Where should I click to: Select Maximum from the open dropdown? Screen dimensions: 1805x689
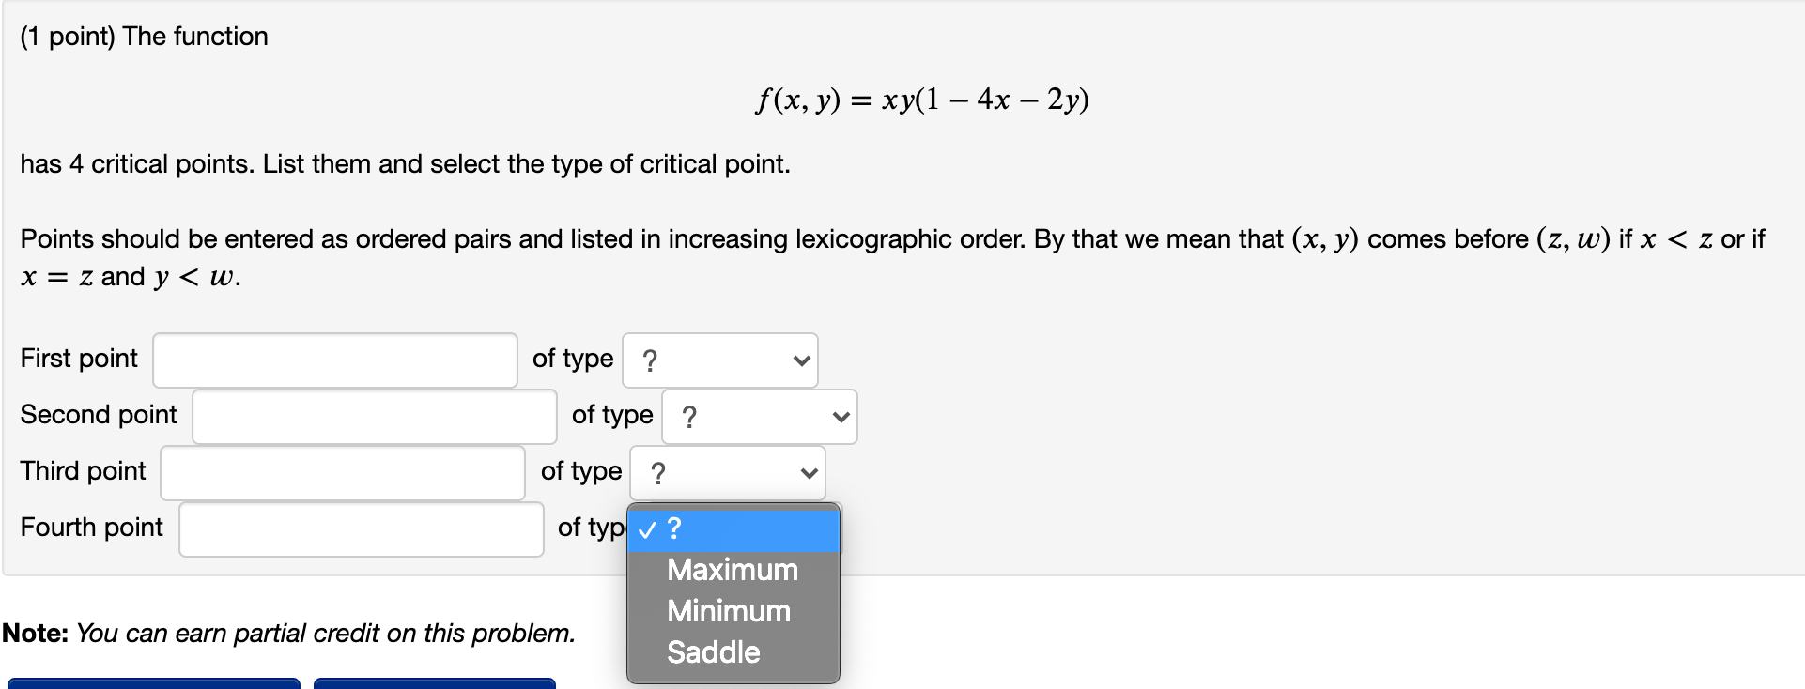732,569
